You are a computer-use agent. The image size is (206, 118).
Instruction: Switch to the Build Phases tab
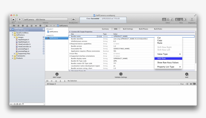[x=143, y=29]
